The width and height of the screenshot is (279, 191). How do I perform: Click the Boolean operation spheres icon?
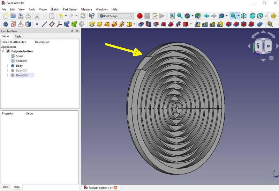[x=260, y=24]
